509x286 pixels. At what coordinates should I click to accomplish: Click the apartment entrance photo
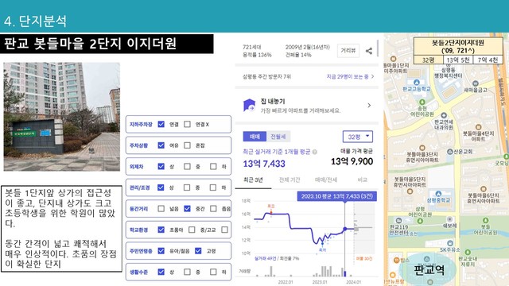(x=62, y=117)
